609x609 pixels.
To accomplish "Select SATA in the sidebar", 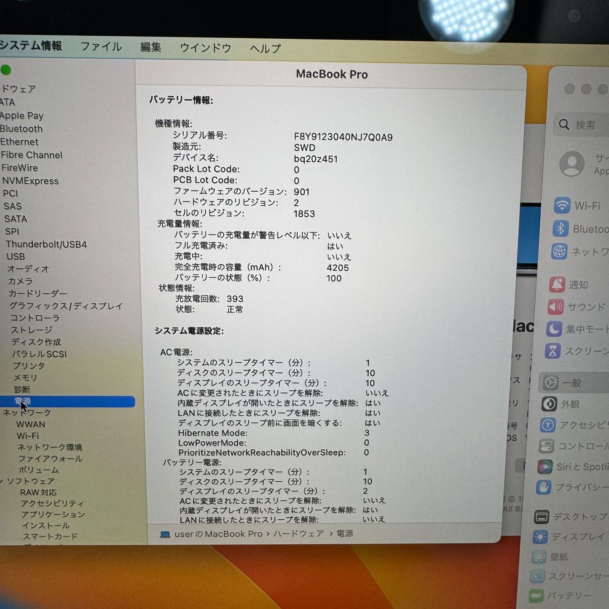I will click(16, 219).
